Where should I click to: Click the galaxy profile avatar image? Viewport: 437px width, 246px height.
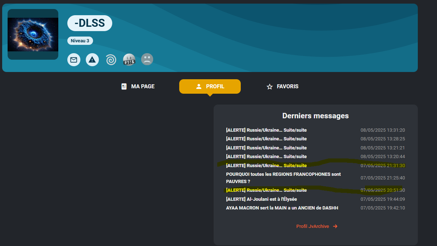[x=33, y=34]
